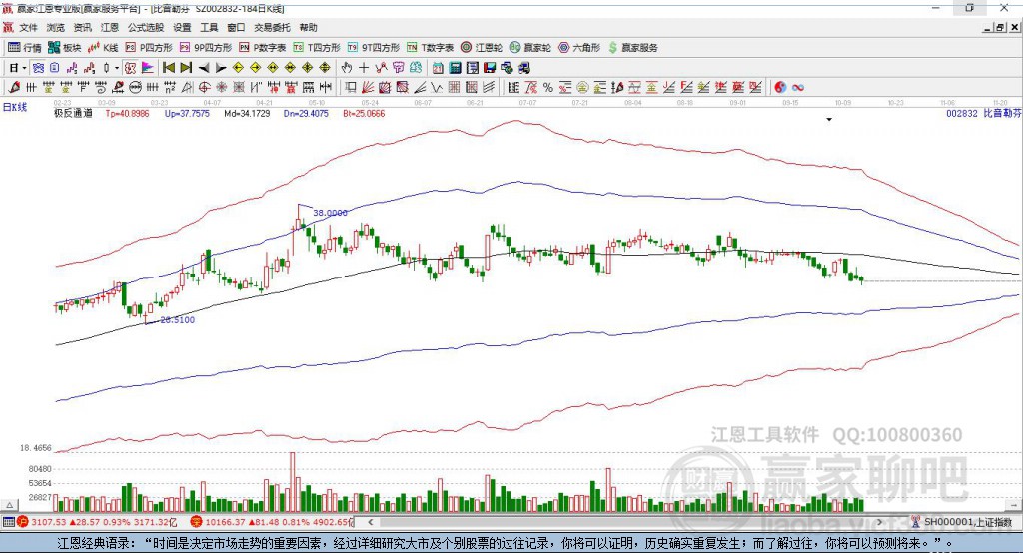
Task: Open 赢家服务 service page
Action: tap(632, 48)
